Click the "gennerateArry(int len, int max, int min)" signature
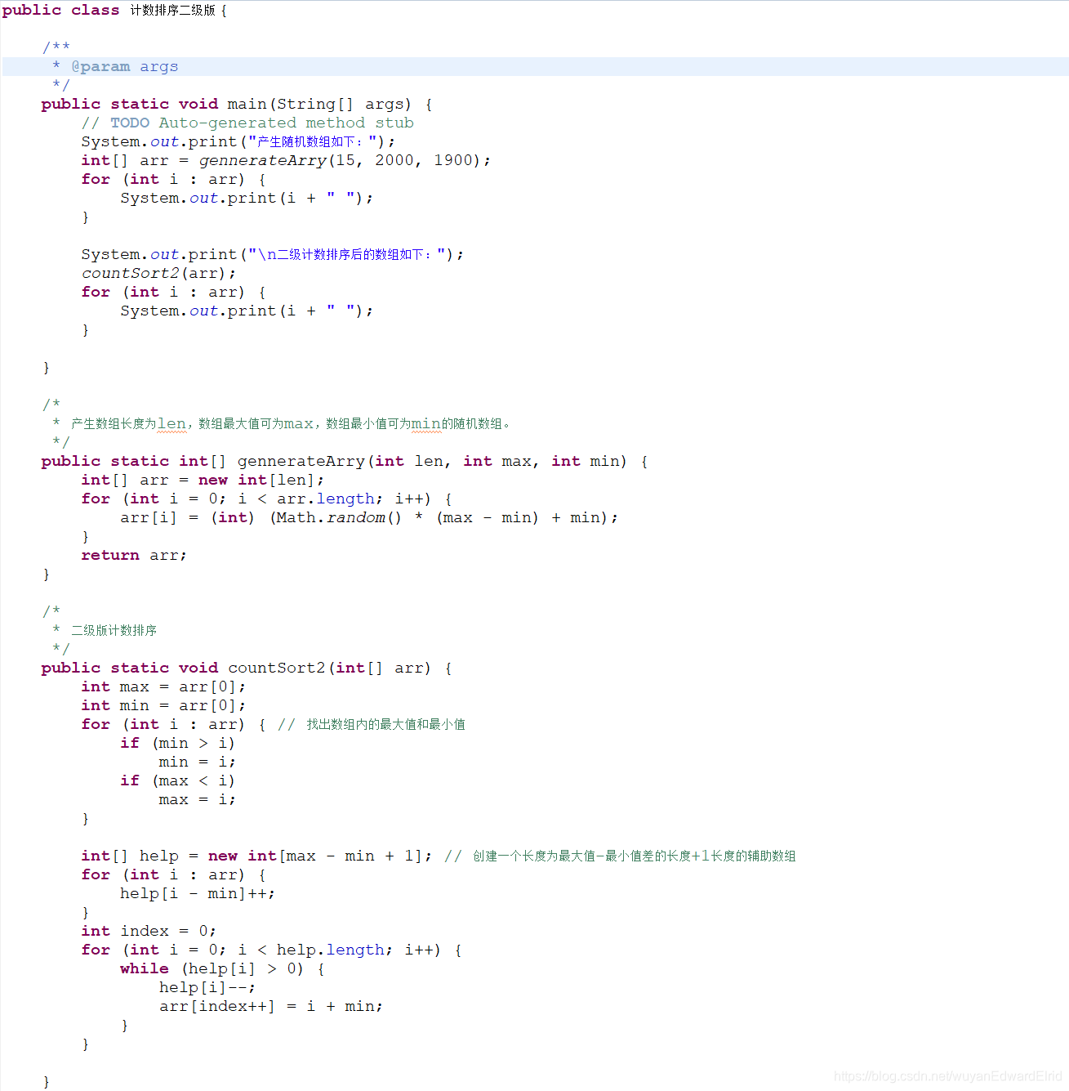1069x1091 pixels. tap(432, 461)
